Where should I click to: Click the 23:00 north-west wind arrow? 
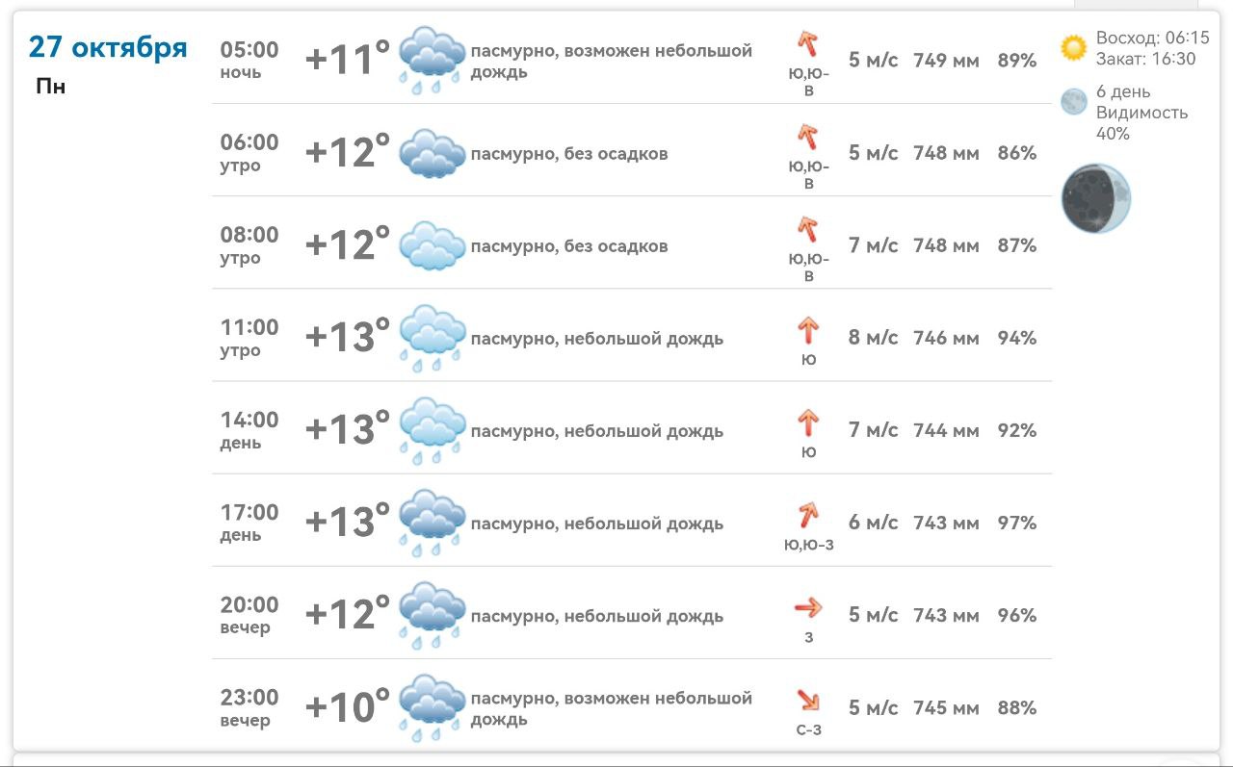(808, 700)
